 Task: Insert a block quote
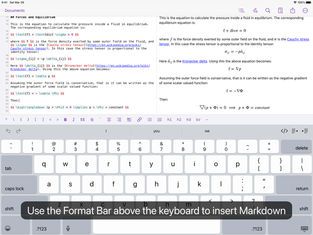[x=129, y=120]
